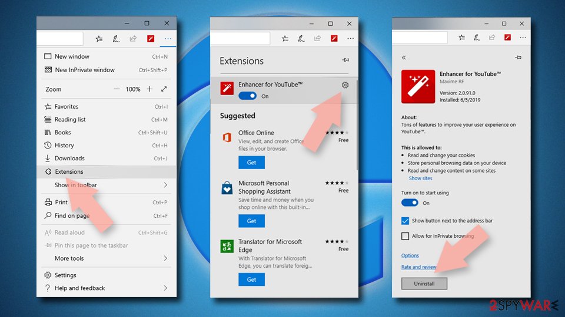This screenshot has height=317, width=565.
Task: Choose Find on page
Action: (107, 215)
